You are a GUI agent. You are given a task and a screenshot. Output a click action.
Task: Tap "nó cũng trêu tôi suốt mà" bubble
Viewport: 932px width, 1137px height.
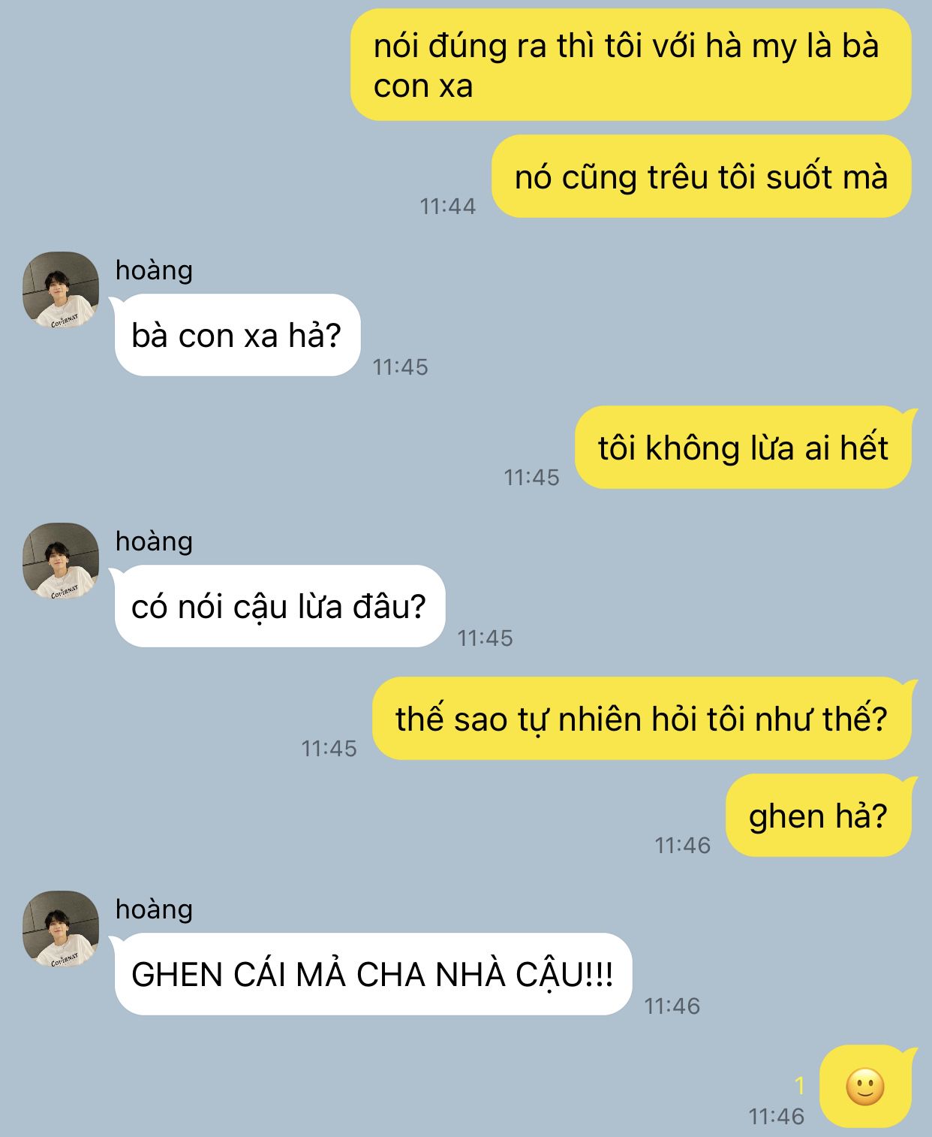coord(702,176)
